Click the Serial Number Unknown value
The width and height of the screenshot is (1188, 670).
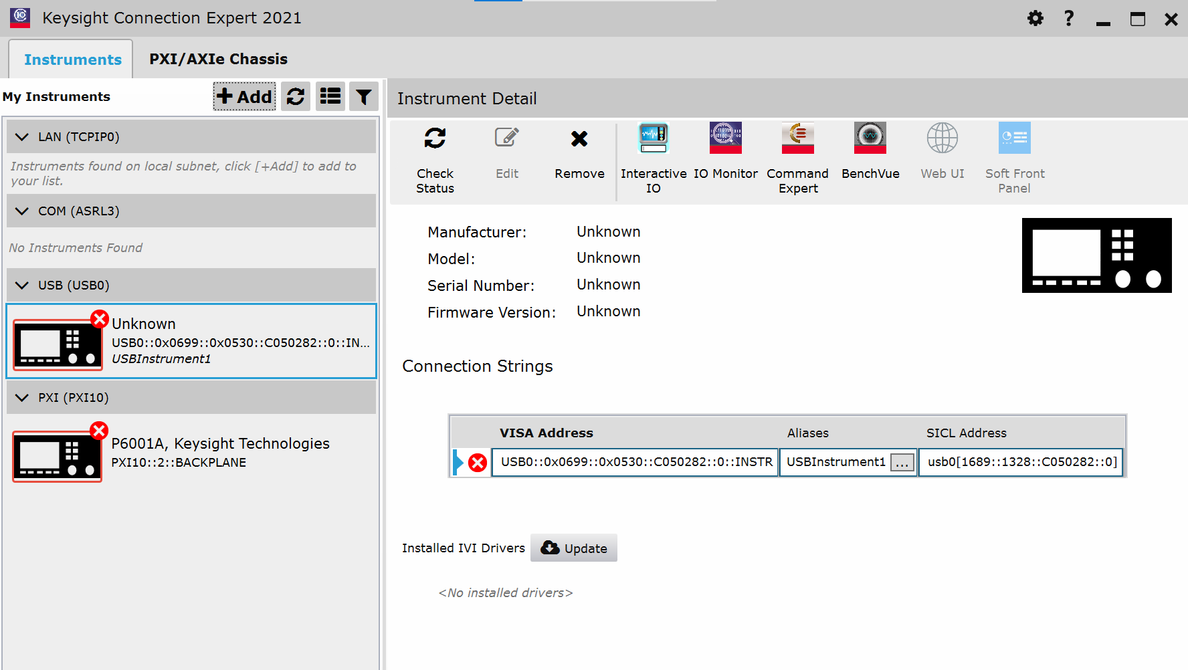pyautogui.click(x=609, y=284)
